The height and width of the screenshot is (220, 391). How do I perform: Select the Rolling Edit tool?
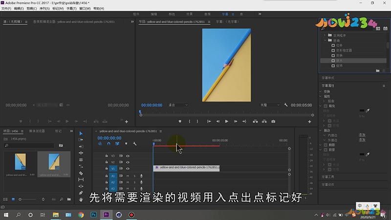pos(81,153)
